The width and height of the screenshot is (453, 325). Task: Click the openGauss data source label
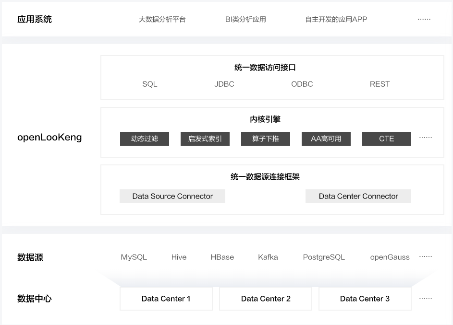[x=390, y=257]
